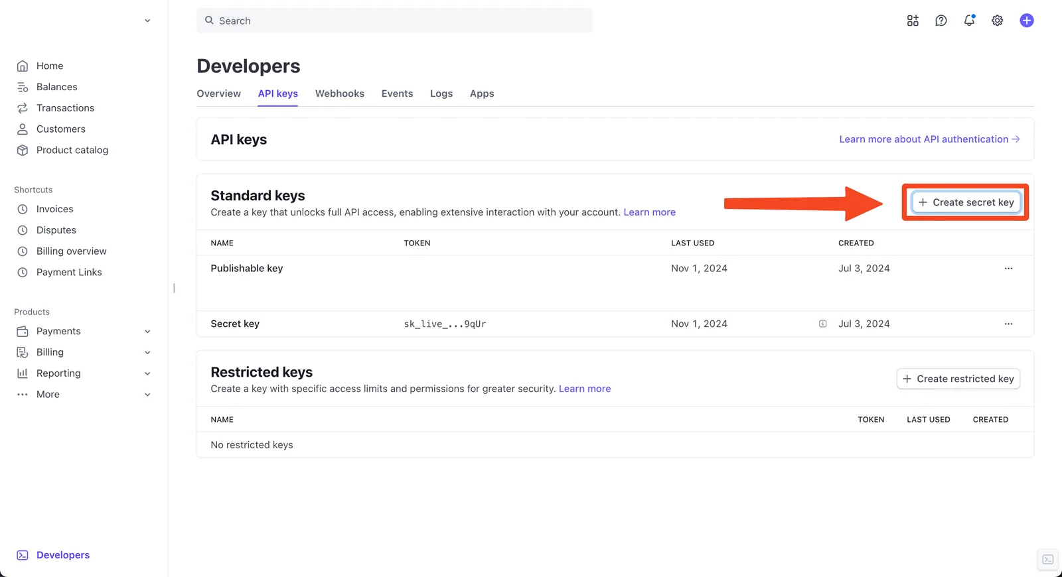Image resolution: width=1062 pixels, height=577 pixels.
Task: Open the apps grid icon in header
Action: (x=913, y=21)
